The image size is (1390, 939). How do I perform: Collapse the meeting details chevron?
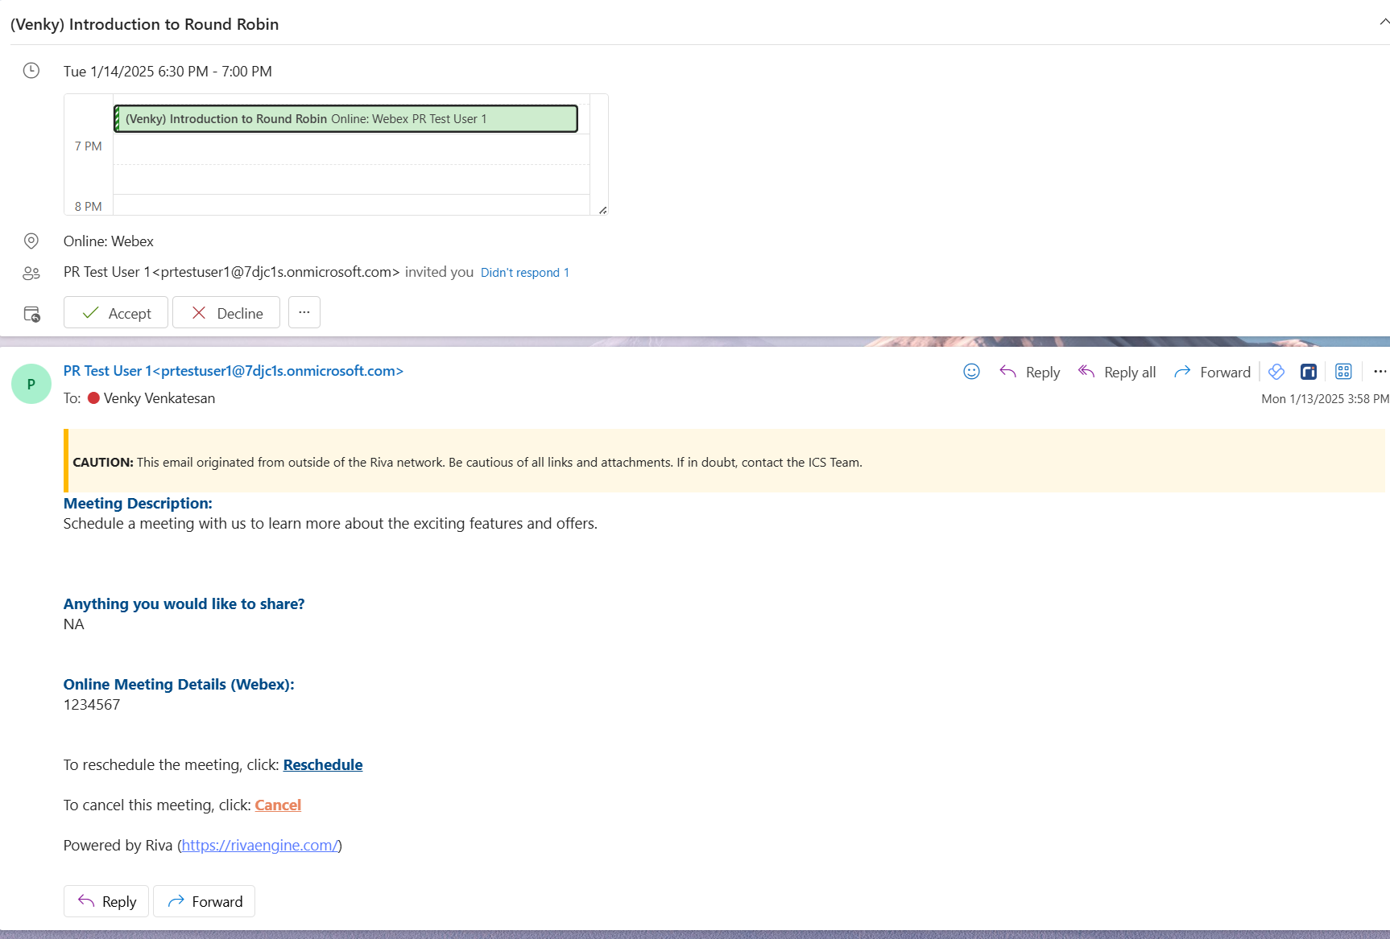[1384, 22]
